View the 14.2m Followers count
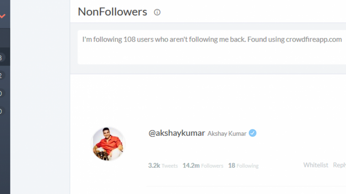The image size is (346, 194). (x=203, y=166)
